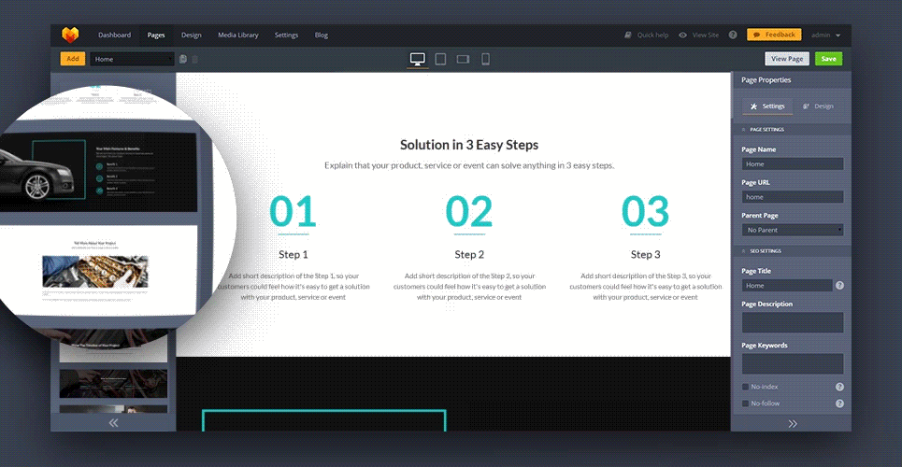
Task: Open the top bar Settings menu
Action: [x=286, y=35]
